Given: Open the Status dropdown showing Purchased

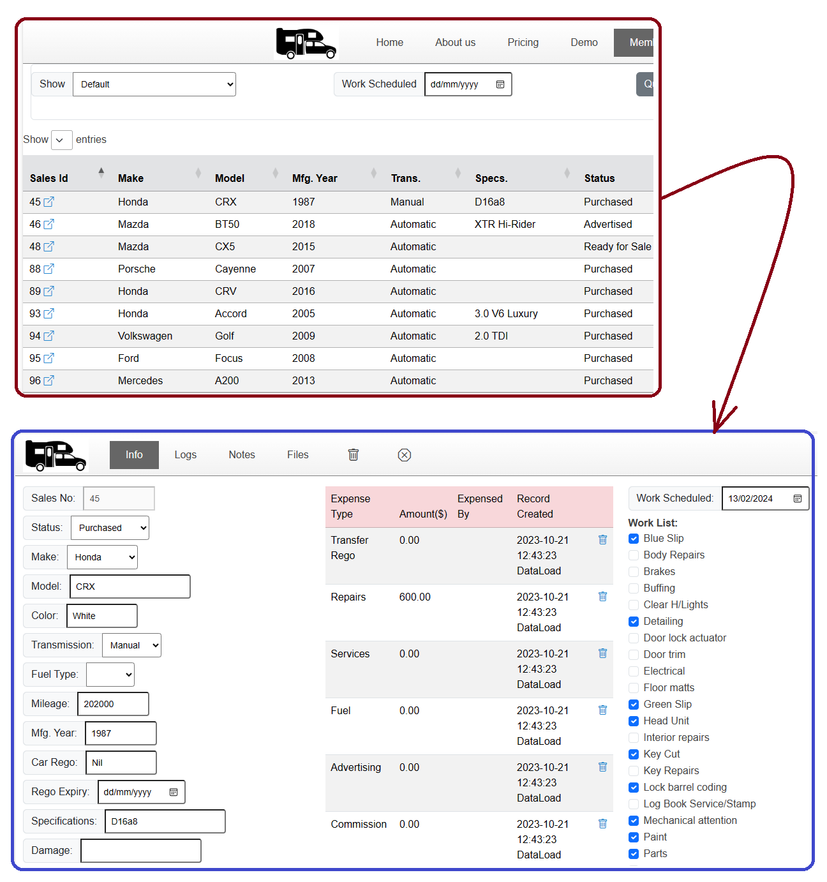Looking at the screenshot, I should coord(110,528).
